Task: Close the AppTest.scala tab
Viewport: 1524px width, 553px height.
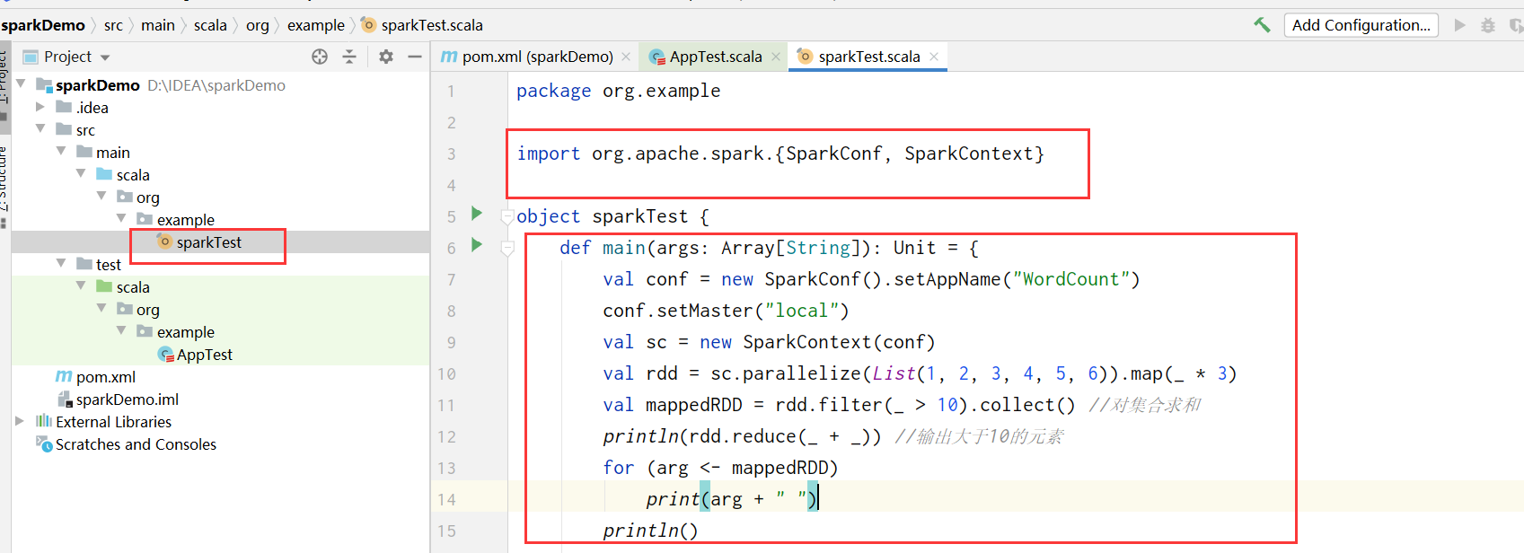Action: point(776,57)
